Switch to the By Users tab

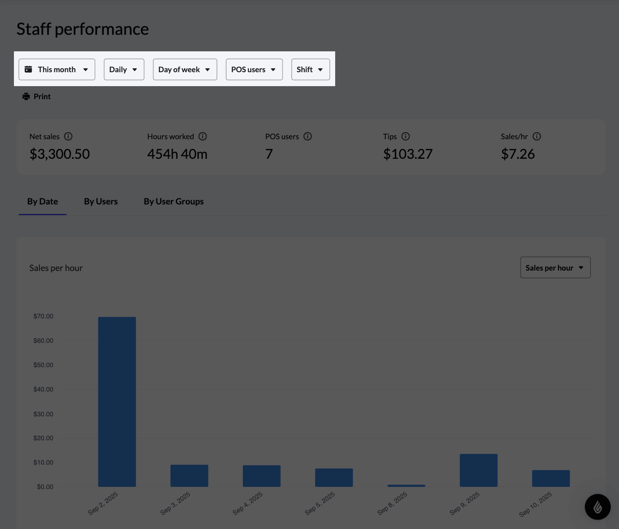click(x=101, y=201)
